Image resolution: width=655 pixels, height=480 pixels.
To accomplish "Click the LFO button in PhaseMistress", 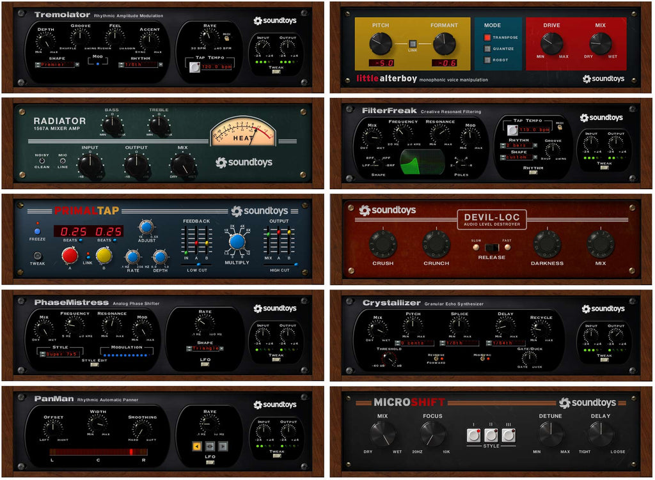I will pos(205,364).
